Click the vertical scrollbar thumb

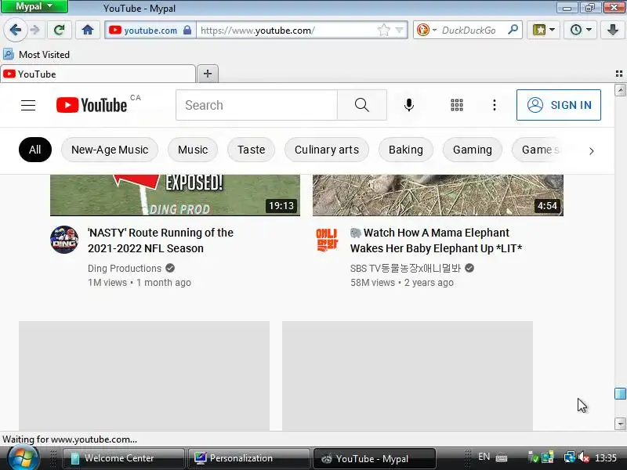click(x=620, y=393)
